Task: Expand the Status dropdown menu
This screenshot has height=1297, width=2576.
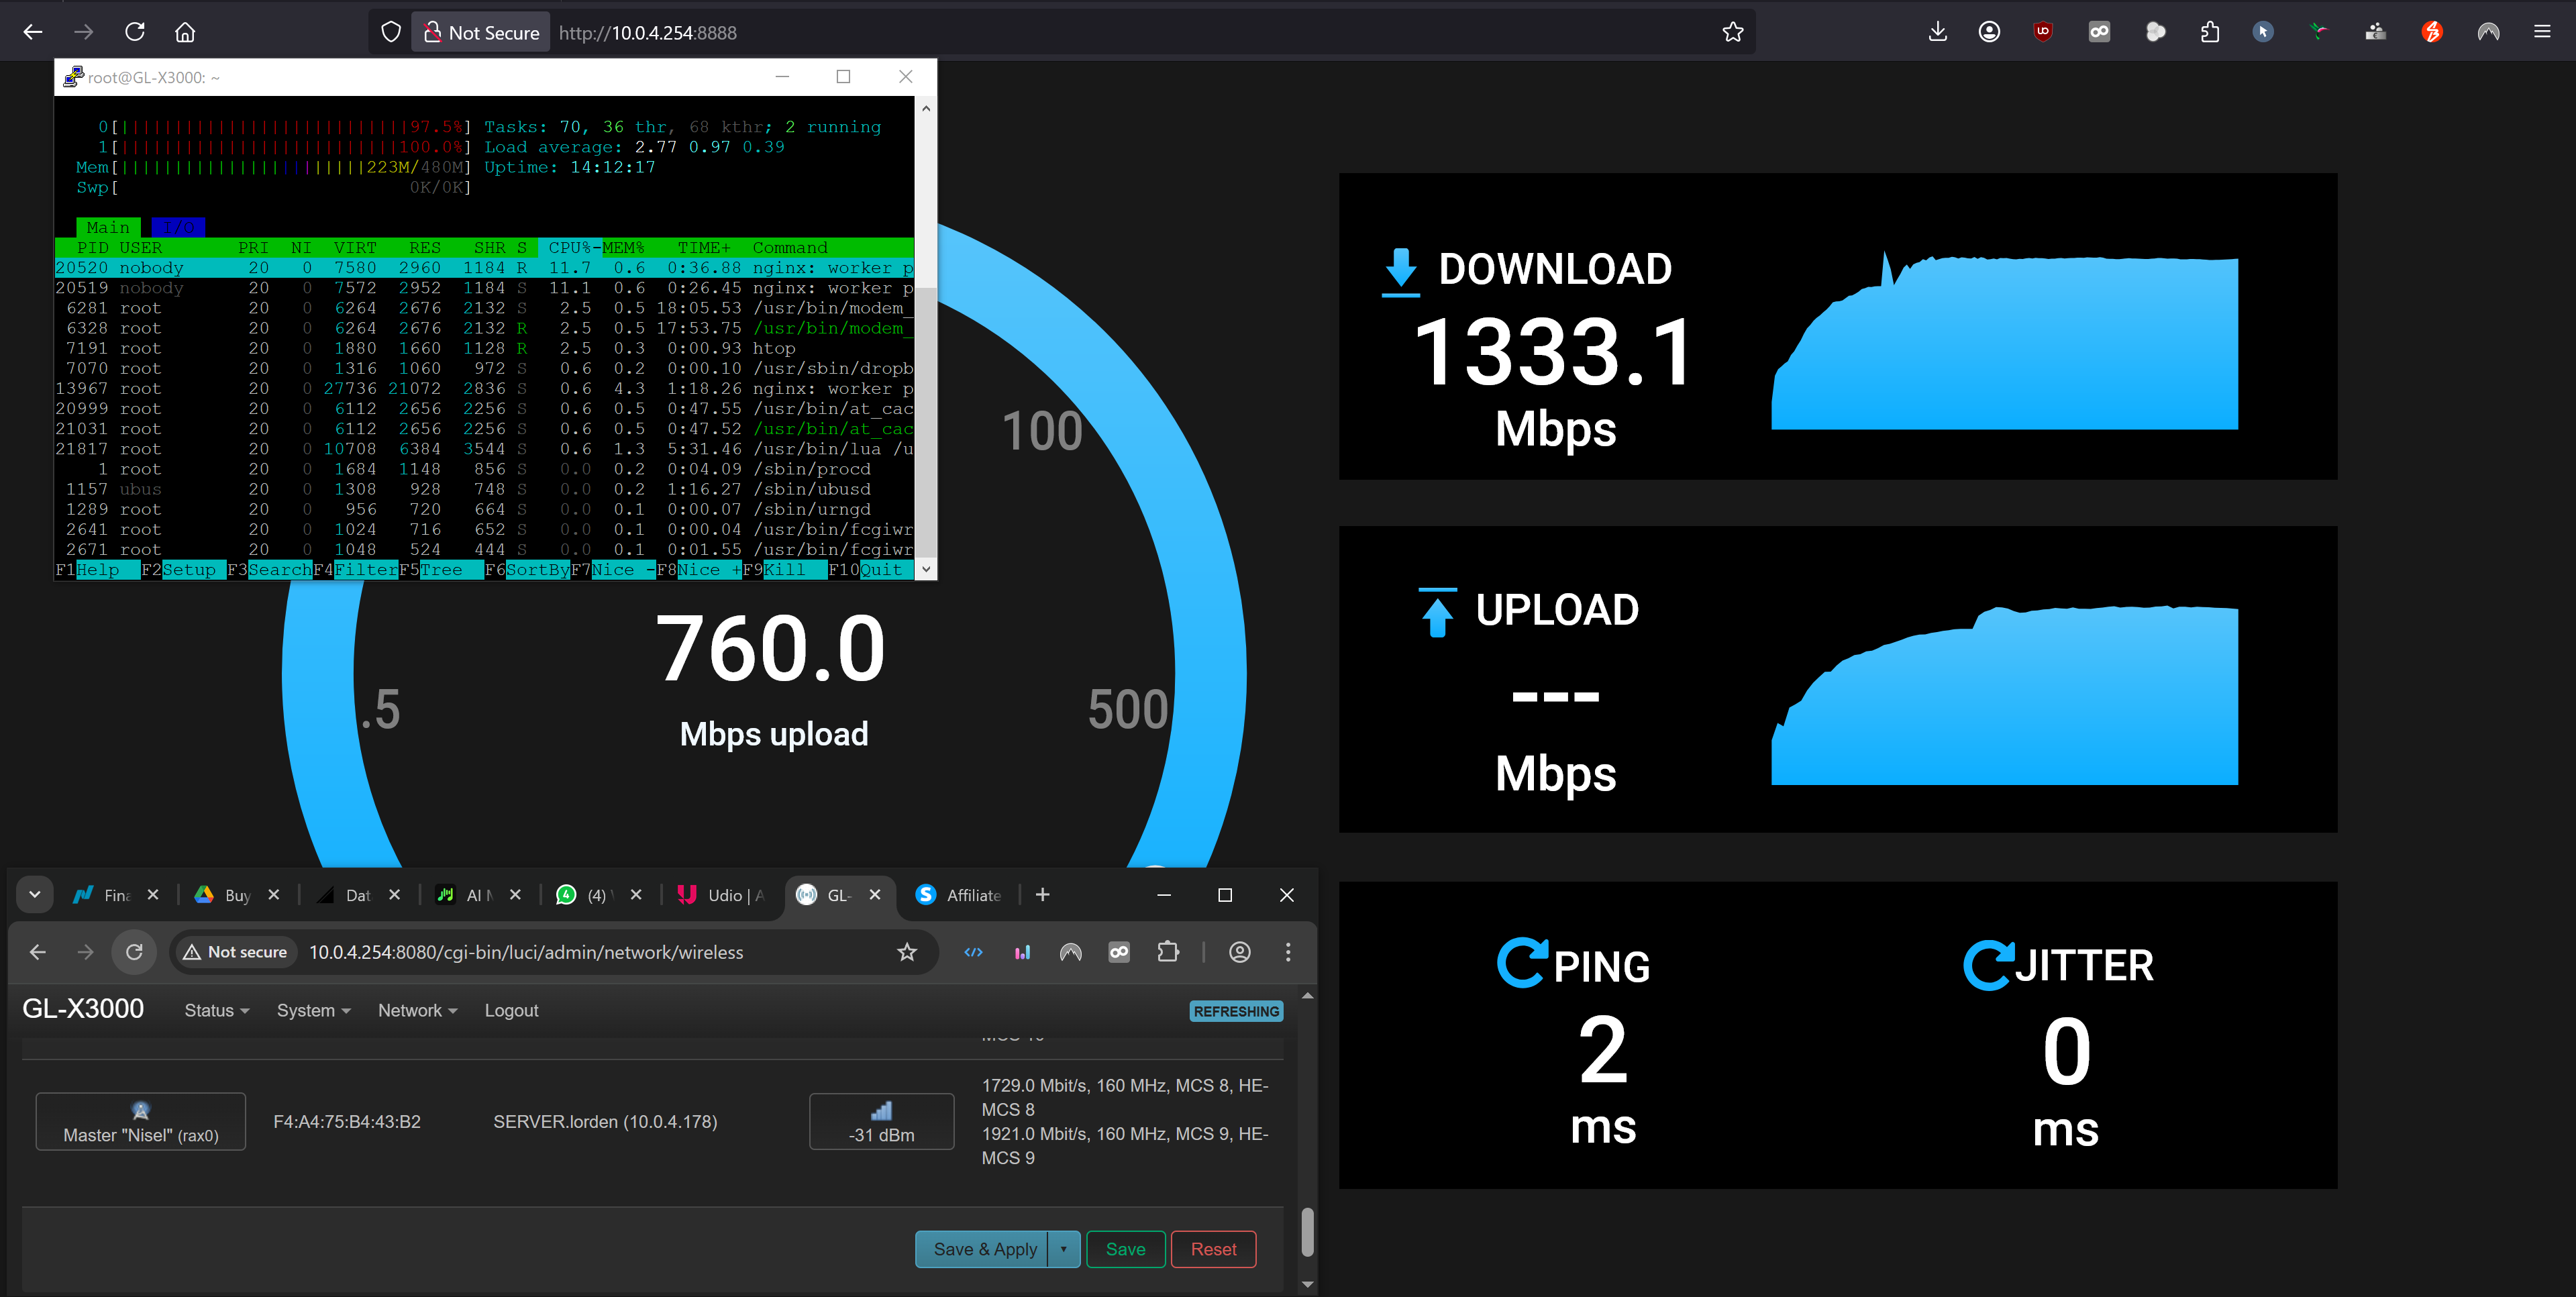Action: pyautogui.click(x=216, y=1011)
